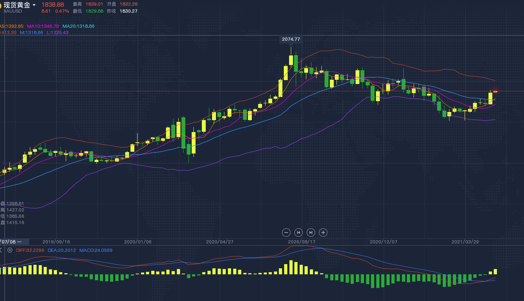The width and height of the screenshot is (524, 301).
Task: Click the 2074.77 peak price label
Action: [x=291, y=39]
